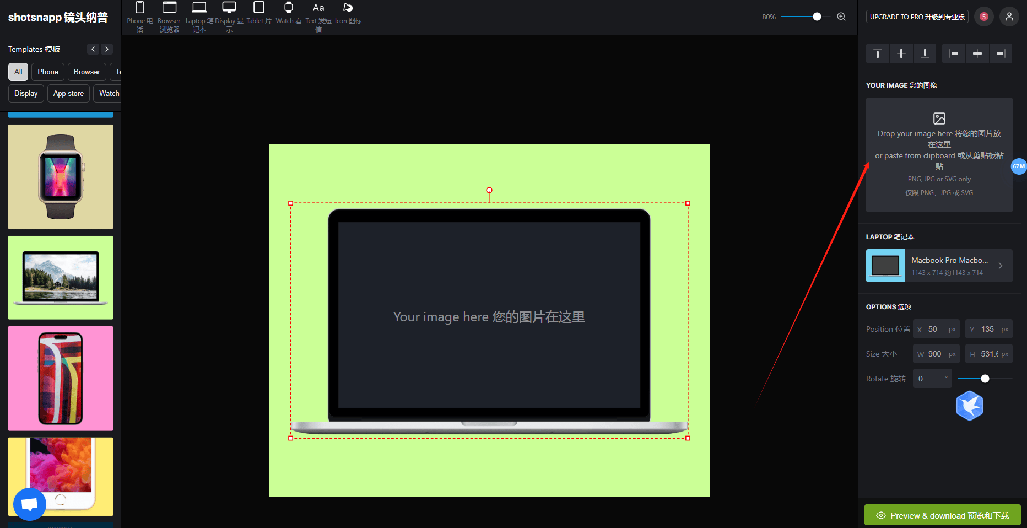The height and width of the screenshot is (528, 1027).
Task: Click Preview & download button
Action: [942, 515]
